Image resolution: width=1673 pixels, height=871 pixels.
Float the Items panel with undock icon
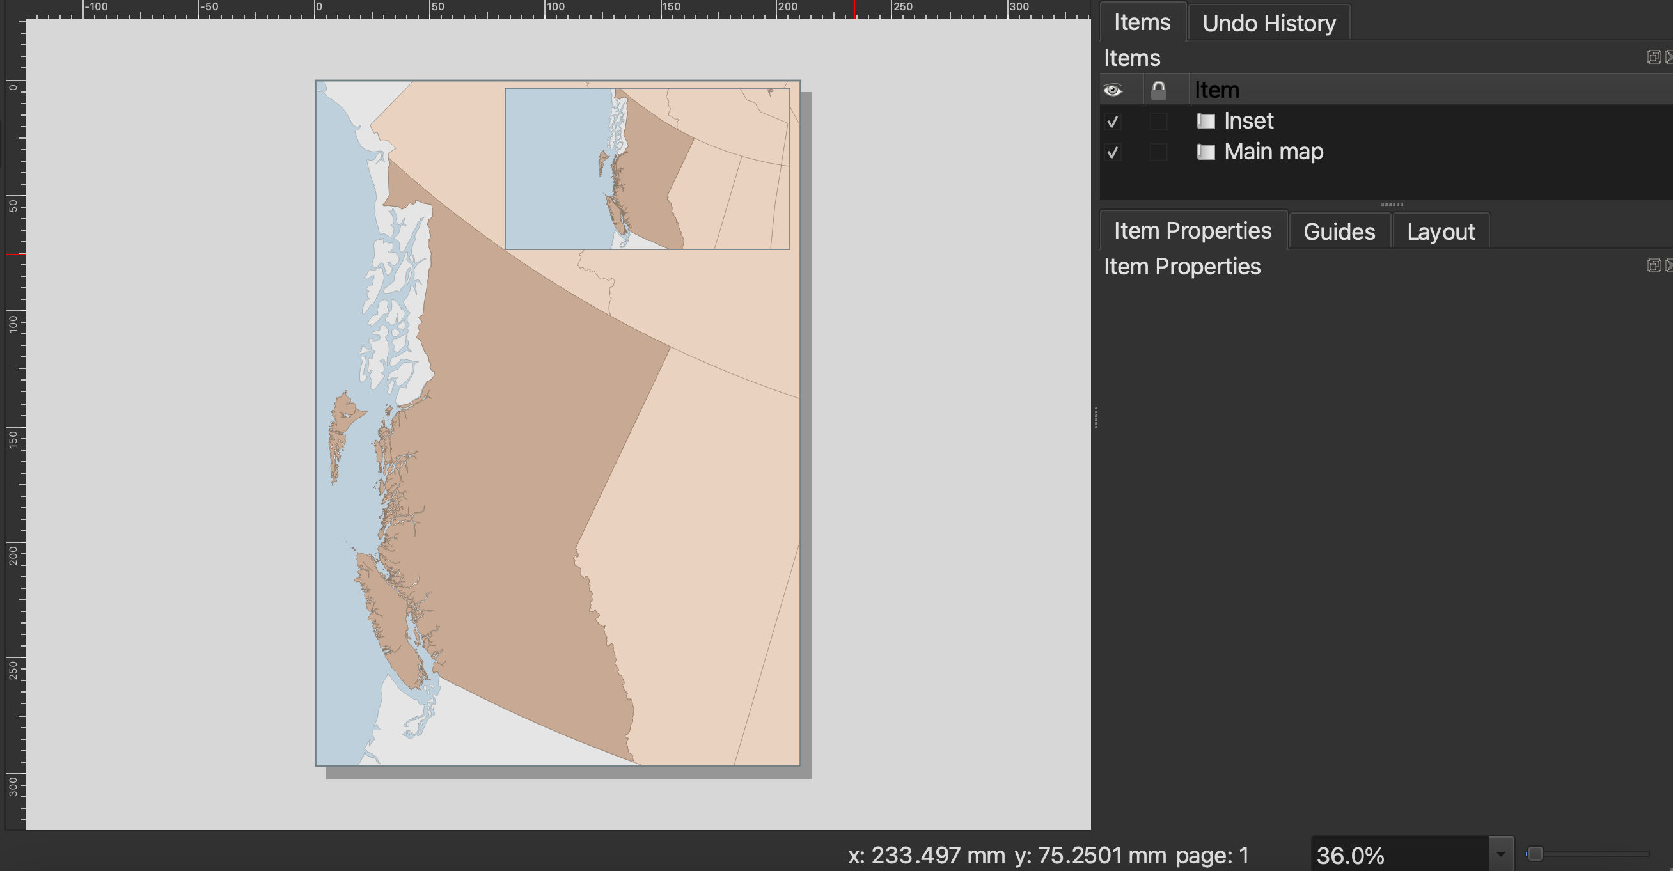[x=1653, y=57]
